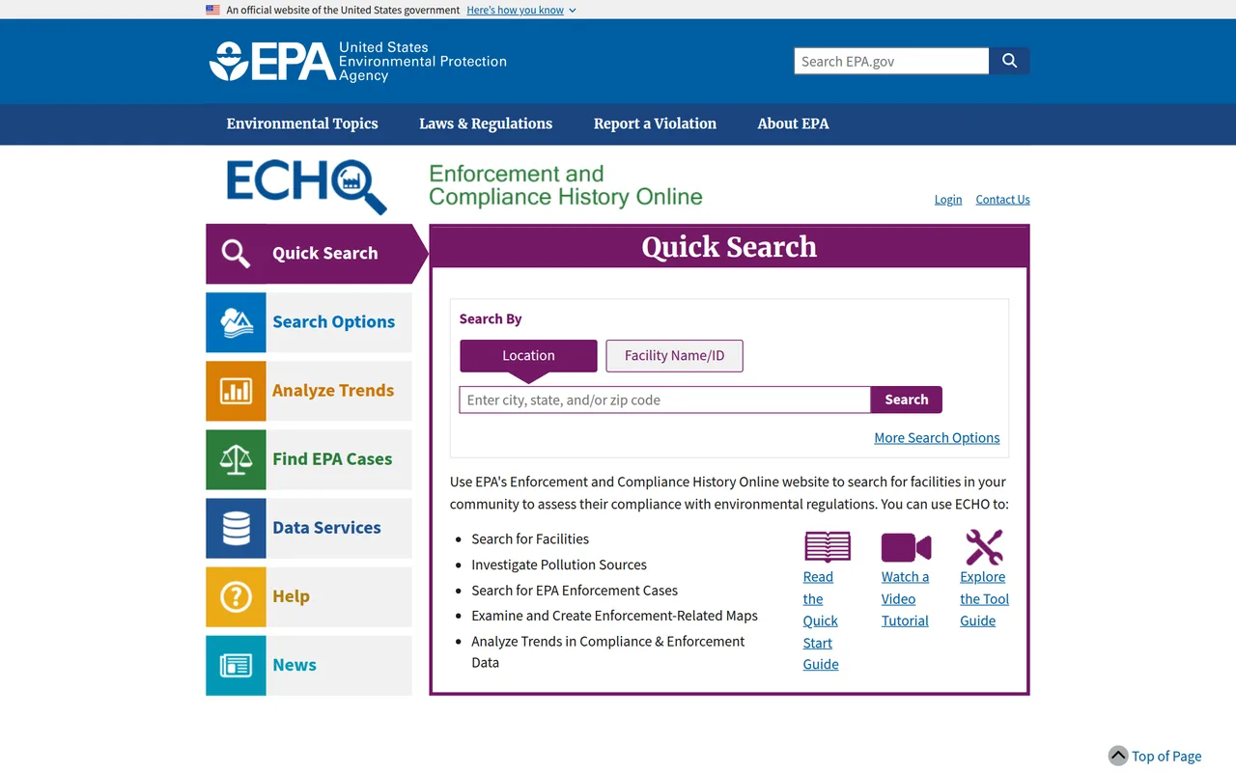This screenshot has width=1236, height=772.
Task: Open the Explore the Tool Guide link
Action: coord(984,598)
